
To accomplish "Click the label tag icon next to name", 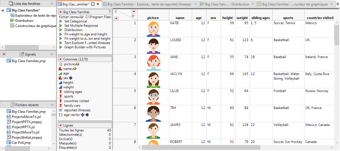I will click(x=74, y=69).
